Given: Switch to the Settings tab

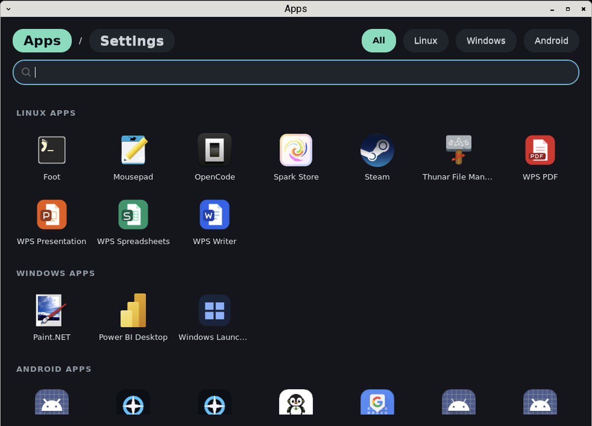Looking at the screenshot, I should 132,41.
